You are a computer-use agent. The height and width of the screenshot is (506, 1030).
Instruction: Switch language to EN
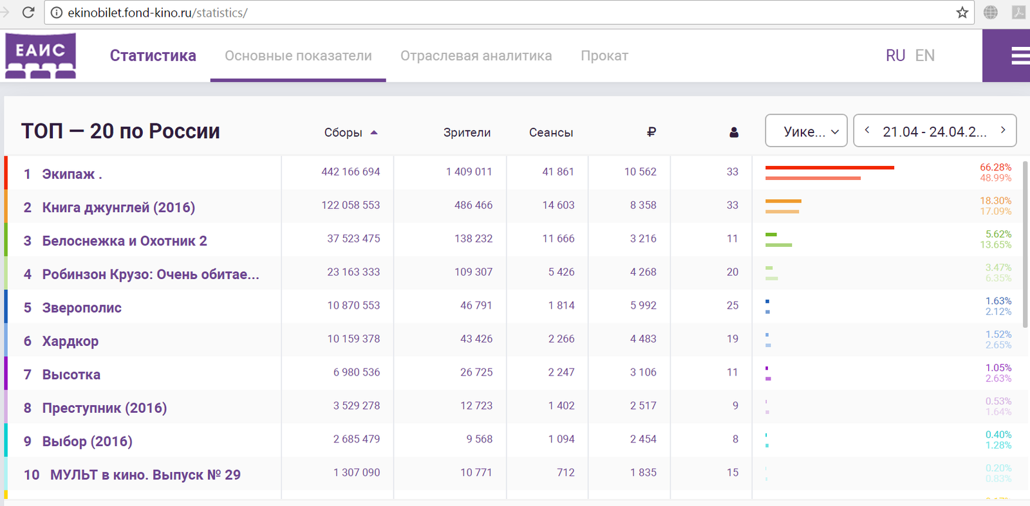[925, 56]
